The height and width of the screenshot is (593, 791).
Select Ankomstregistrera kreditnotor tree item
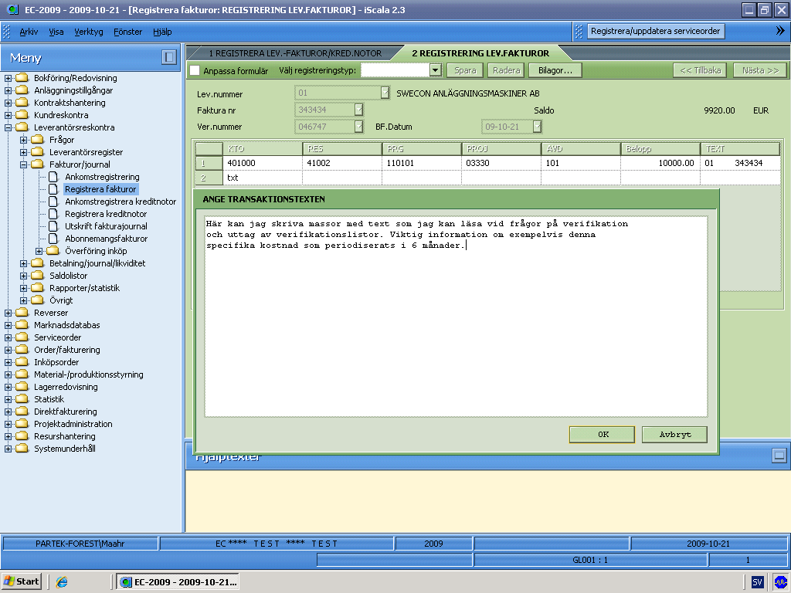121,202
